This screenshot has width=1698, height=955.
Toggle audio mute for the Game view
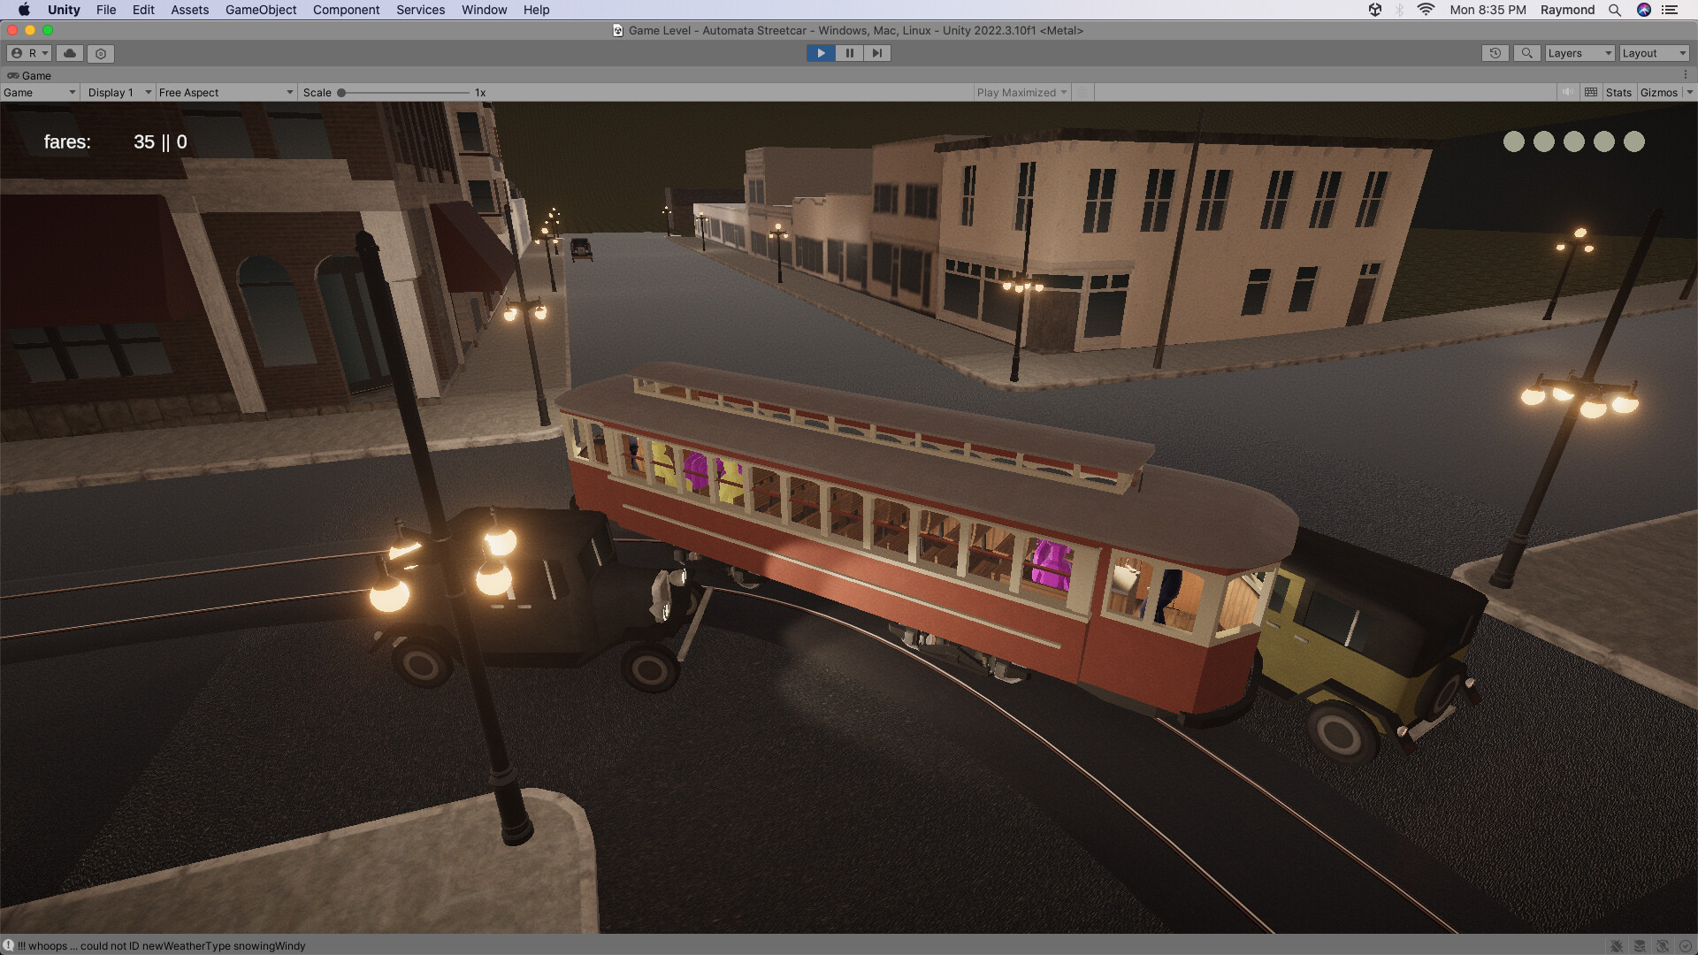1567,92
